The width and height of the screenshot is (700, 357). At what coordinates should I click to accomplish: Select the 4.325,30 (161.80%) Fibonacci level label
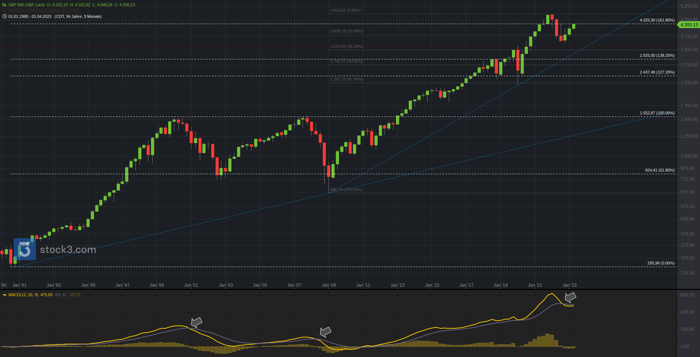click(x=657, y=20)
